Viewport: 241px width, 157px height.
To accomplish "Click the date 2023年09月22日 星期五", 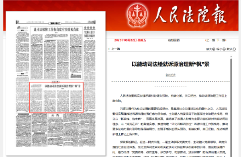I will [130, 40].
